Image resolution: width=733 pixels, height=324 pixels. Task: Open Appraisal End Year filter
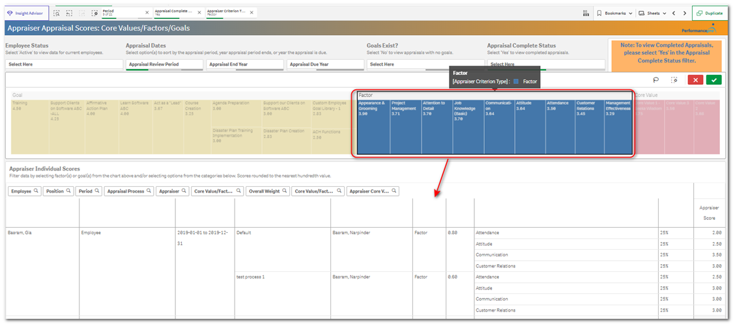[x=245, y=64]
